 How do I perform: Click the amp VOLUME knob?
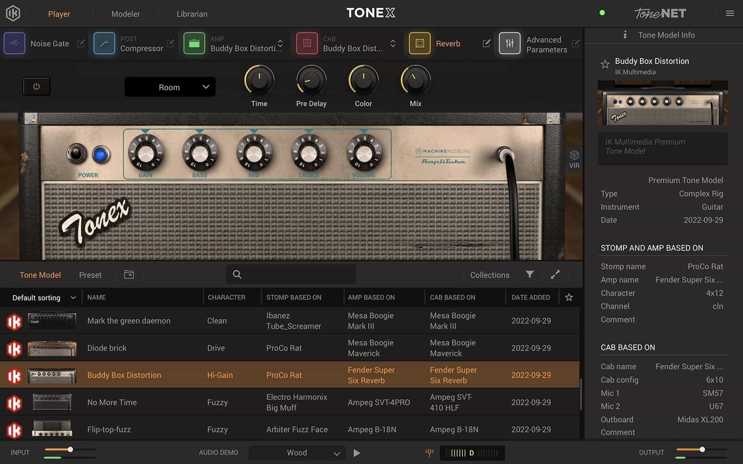coord(364,152)
